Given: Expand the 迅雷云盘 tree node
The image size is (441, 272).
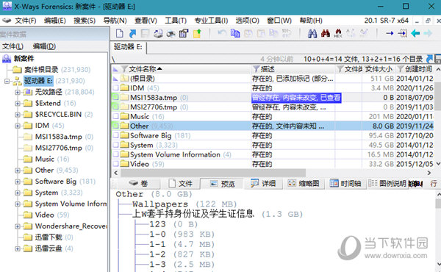Looking at the screenshot, I should [x=18, y=248].
